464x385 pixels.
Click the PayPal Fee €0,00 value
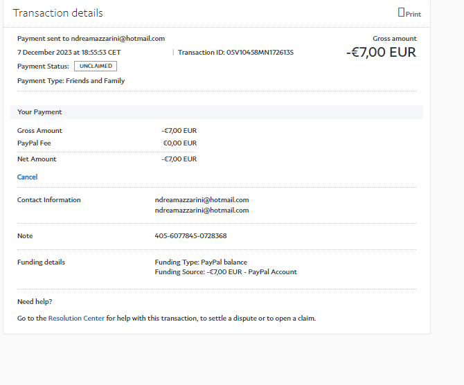click(179, 143)
